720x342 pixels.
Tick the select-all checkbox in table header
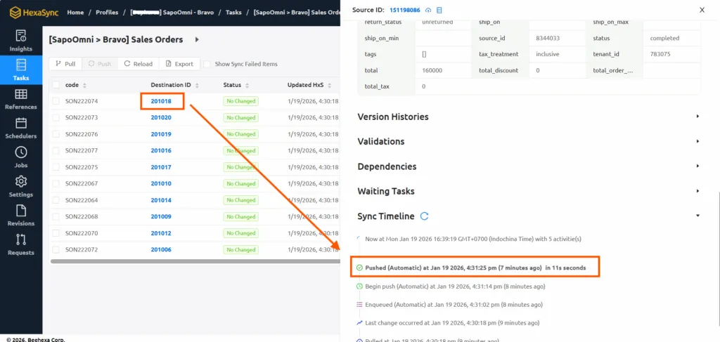point(56,85)
